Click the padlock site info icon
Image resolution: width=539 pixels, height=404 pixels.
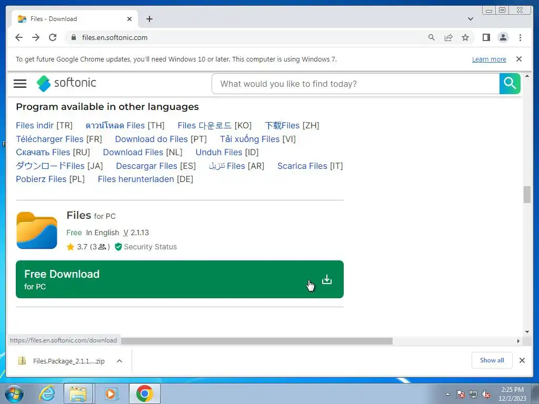click(73, 37)
